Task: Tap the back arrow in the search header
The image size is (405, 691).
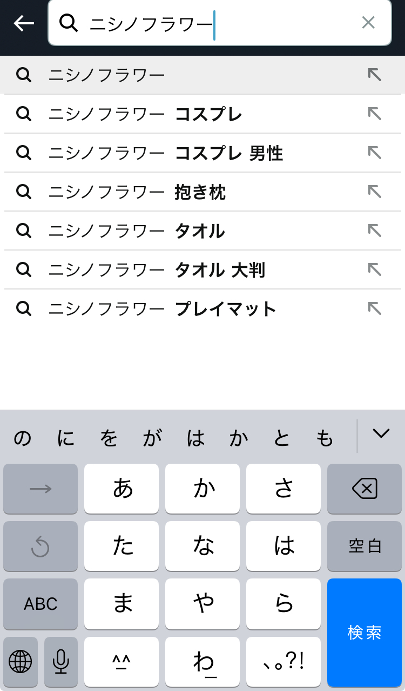Action: click(x=24, y=23)
